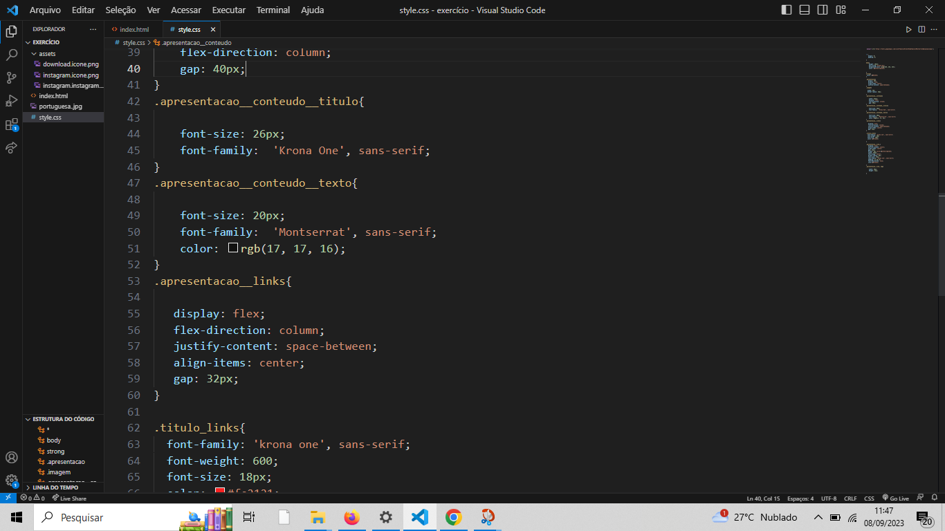The image size is (945, 531).
Task: Open the Extensions view
Action: coord(11,124)
